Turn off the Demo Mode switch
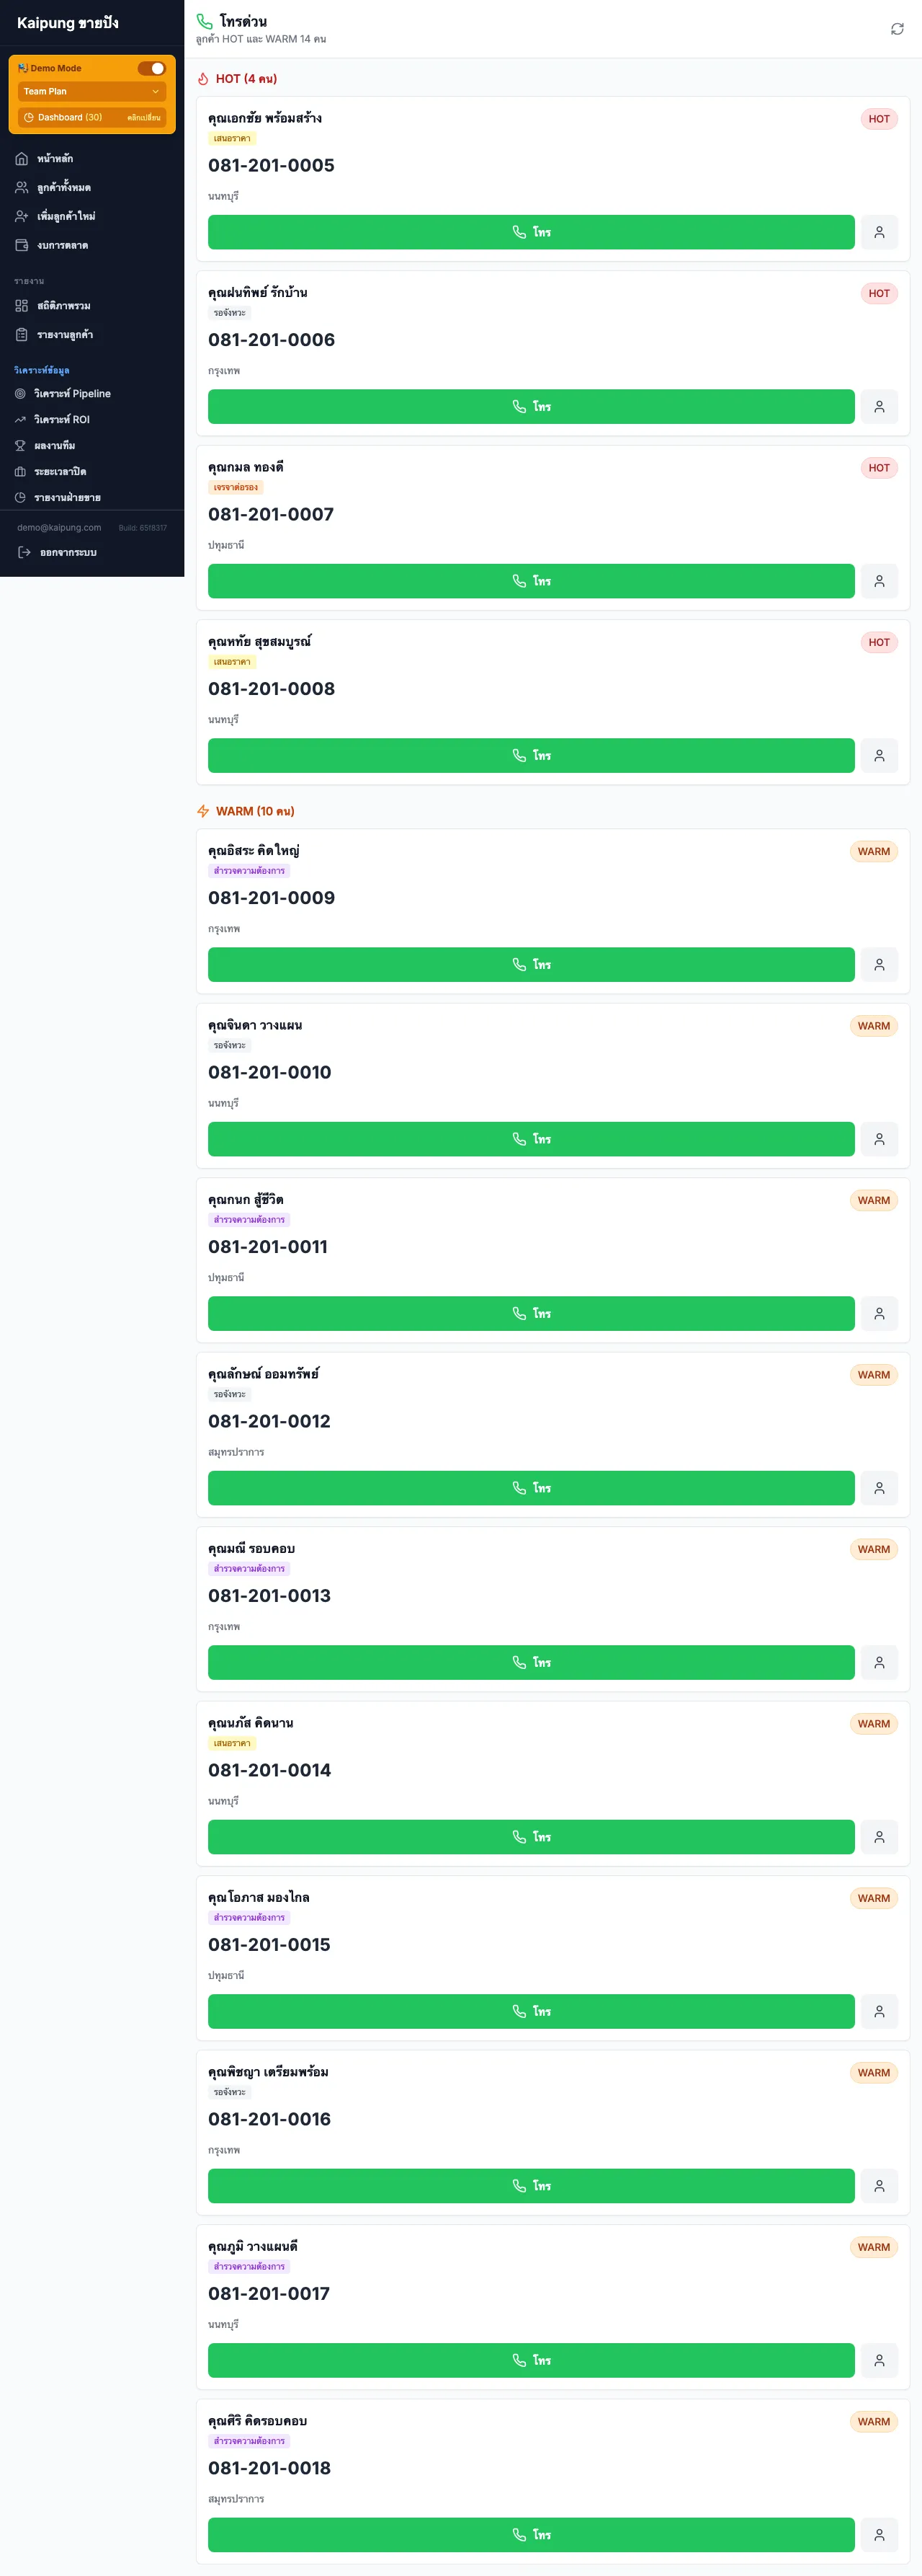 (151, 68)
